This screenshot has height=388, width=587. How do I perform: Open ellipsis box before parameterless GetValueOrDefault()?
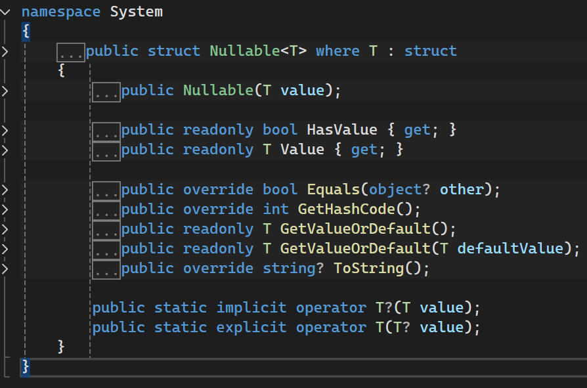(x=106, y=230)
